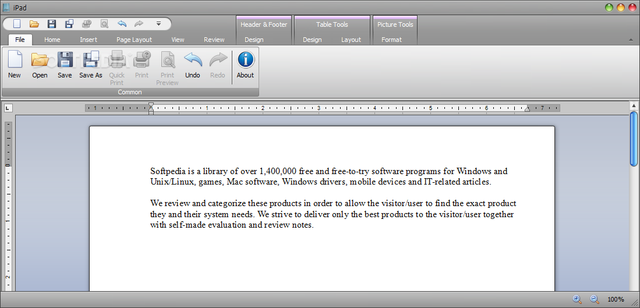The height and width of the screenshot is (308, 640).
Task: Click the Print button in the ribbon
Action: click(142, 65)
